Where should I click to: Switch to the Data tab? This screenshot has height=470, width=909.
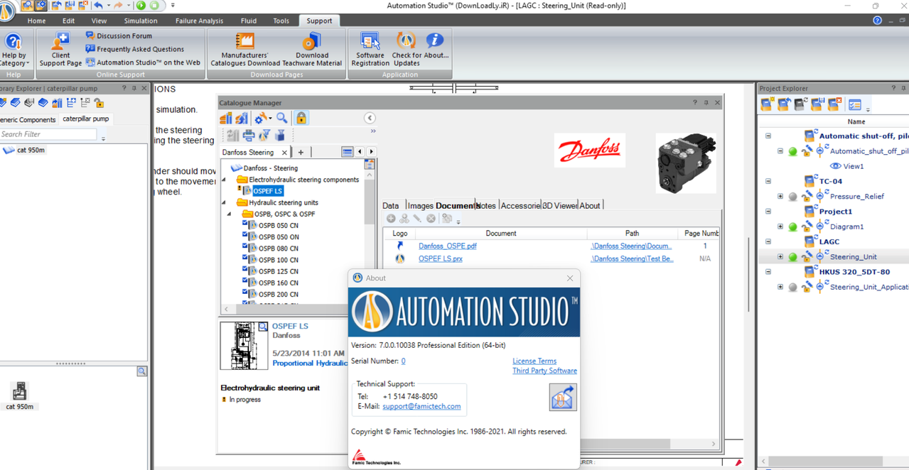tap(391, 205)
